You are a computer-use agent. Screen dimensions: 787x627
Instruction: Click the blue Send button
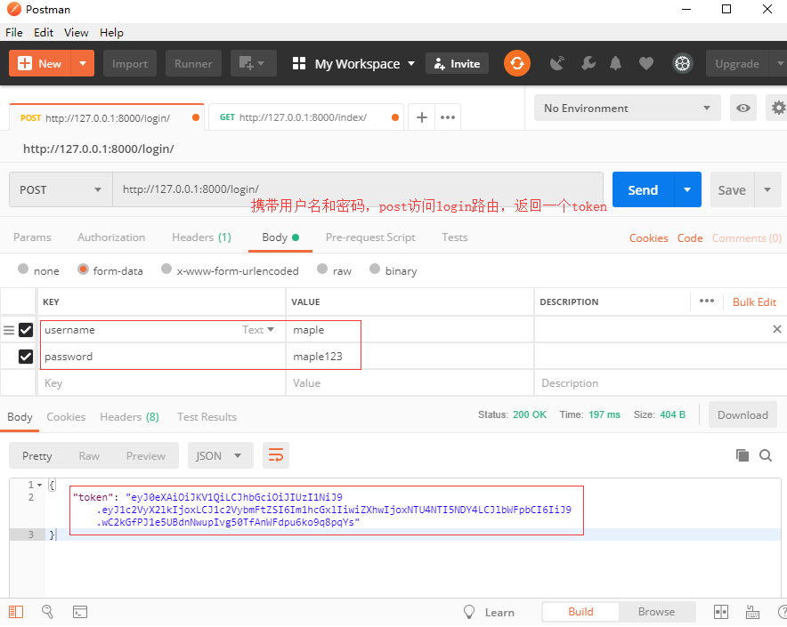pos(643,189)
